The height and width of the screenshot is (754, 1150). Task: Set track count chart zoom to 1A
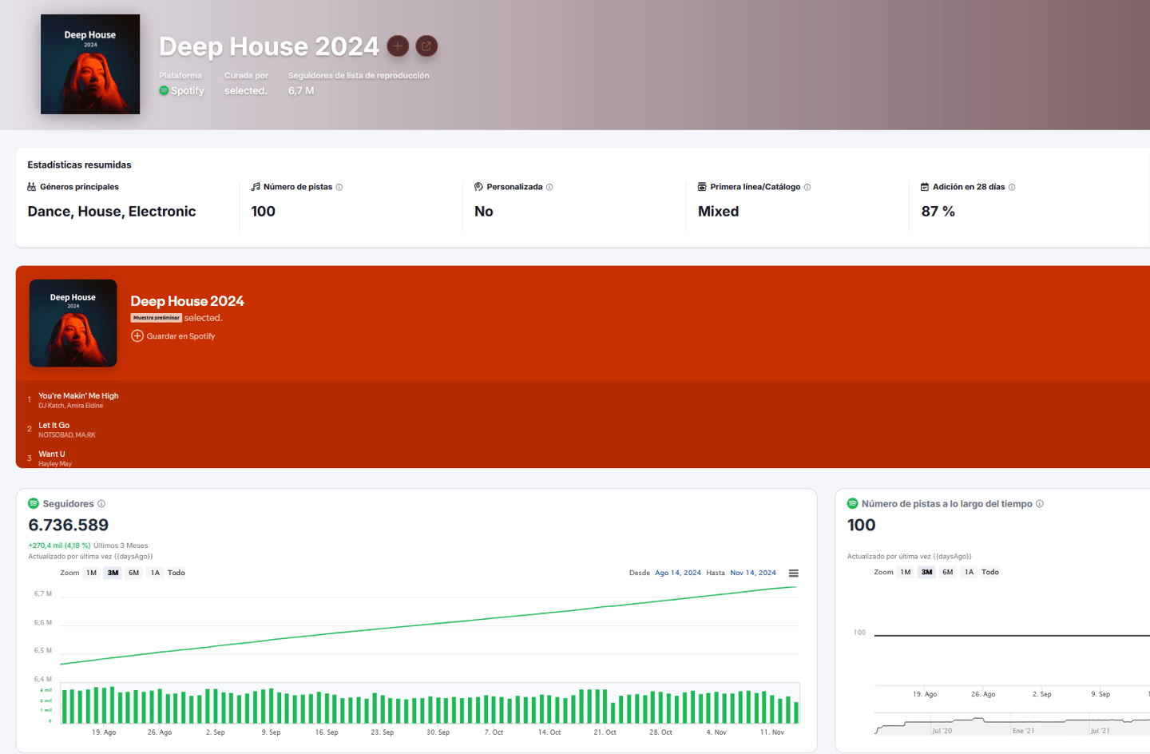click(x=969, y=572)
